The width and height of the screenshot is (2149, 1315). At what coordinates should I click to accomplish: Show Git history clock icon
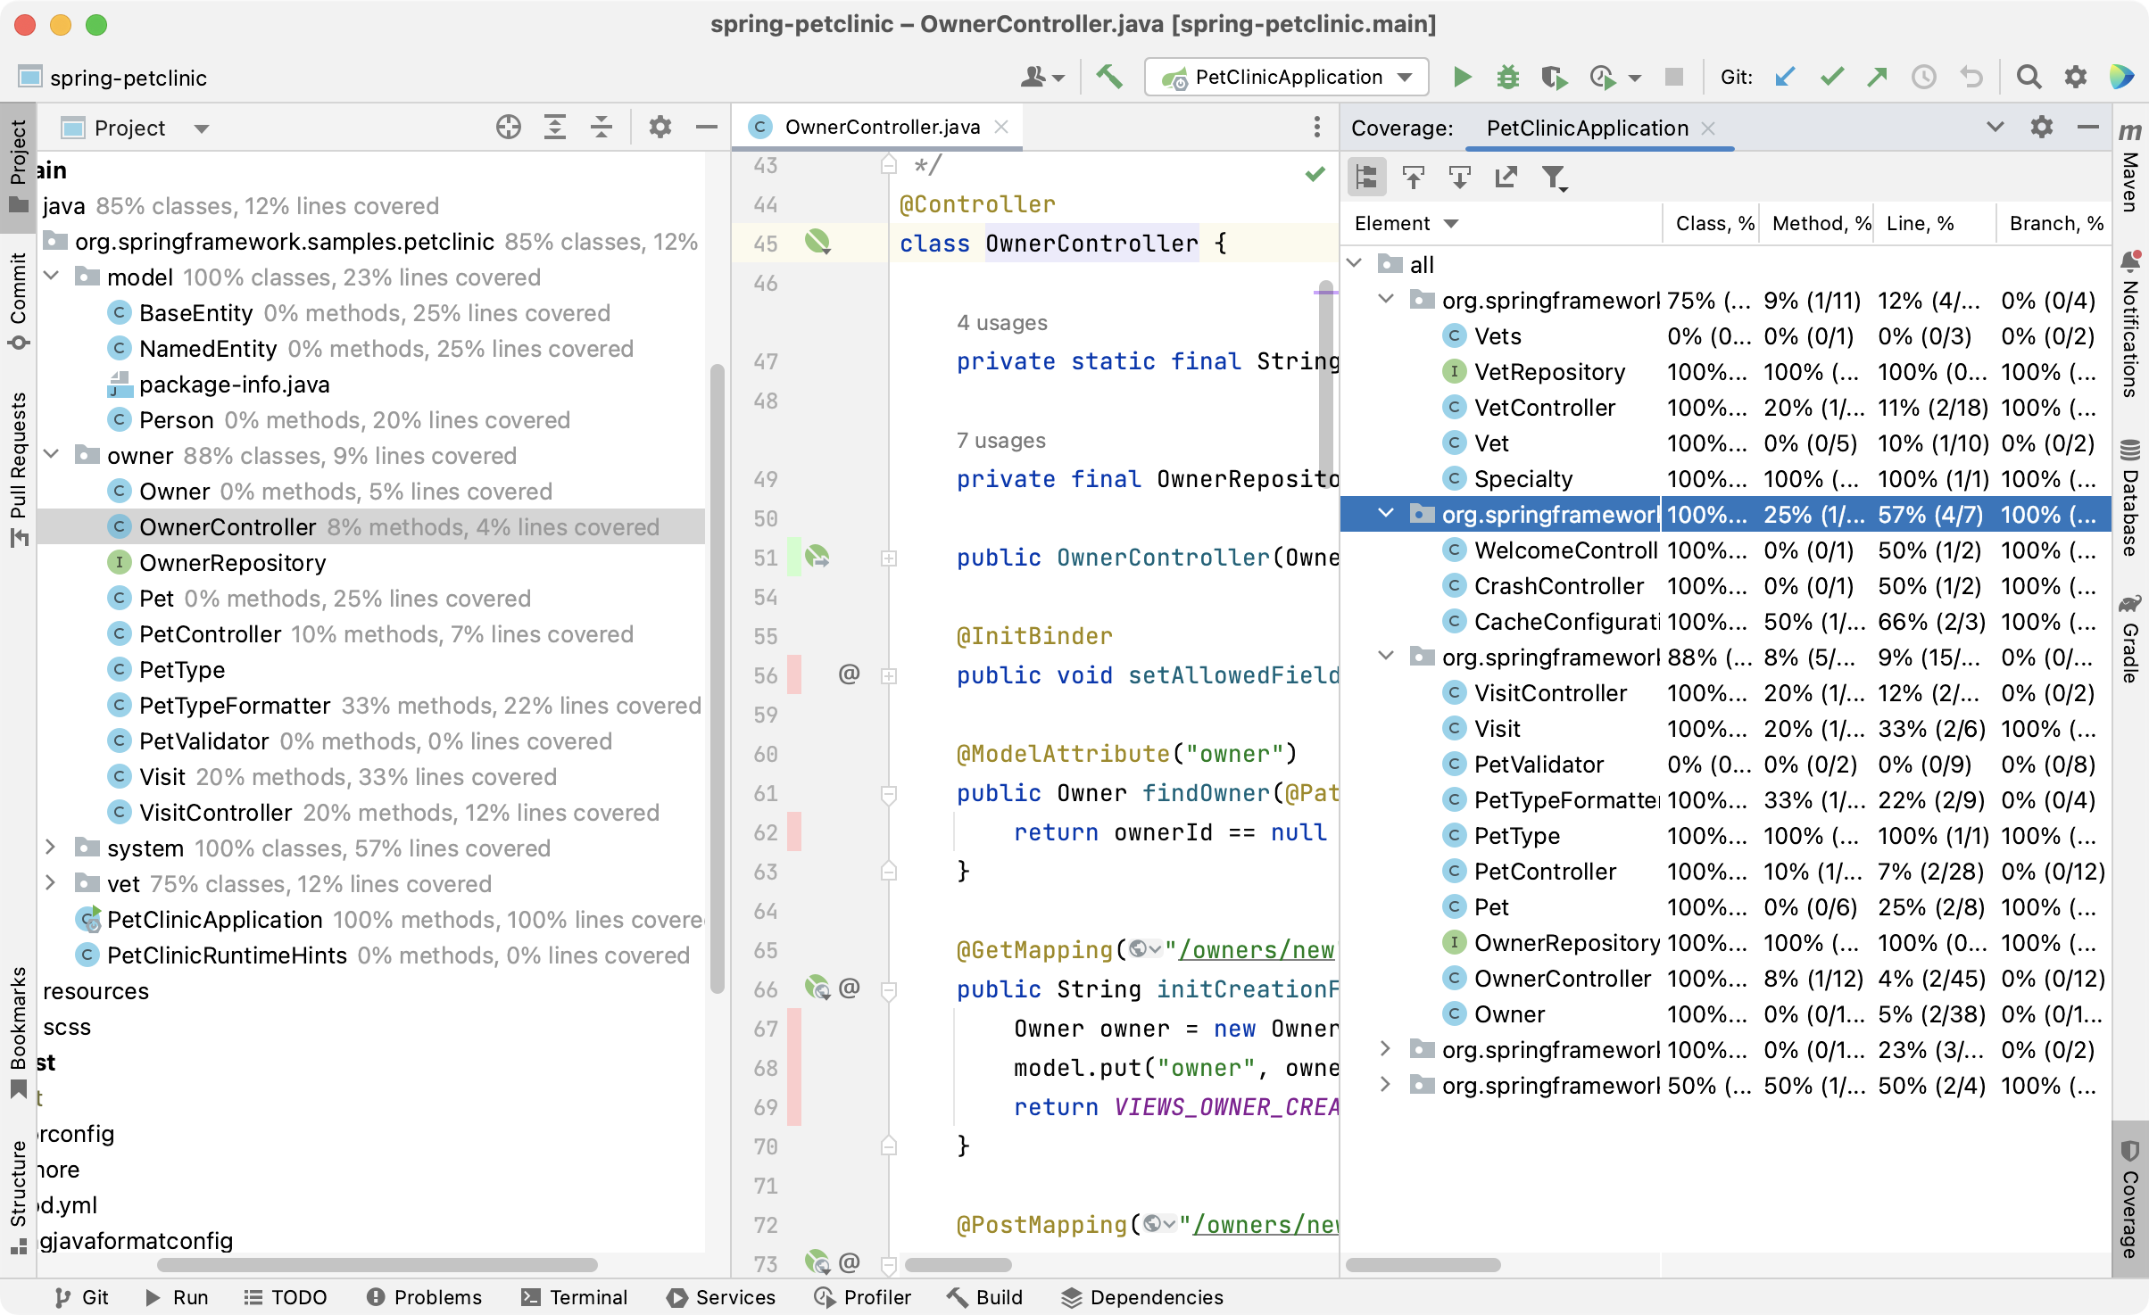[x=1923, y=78]
